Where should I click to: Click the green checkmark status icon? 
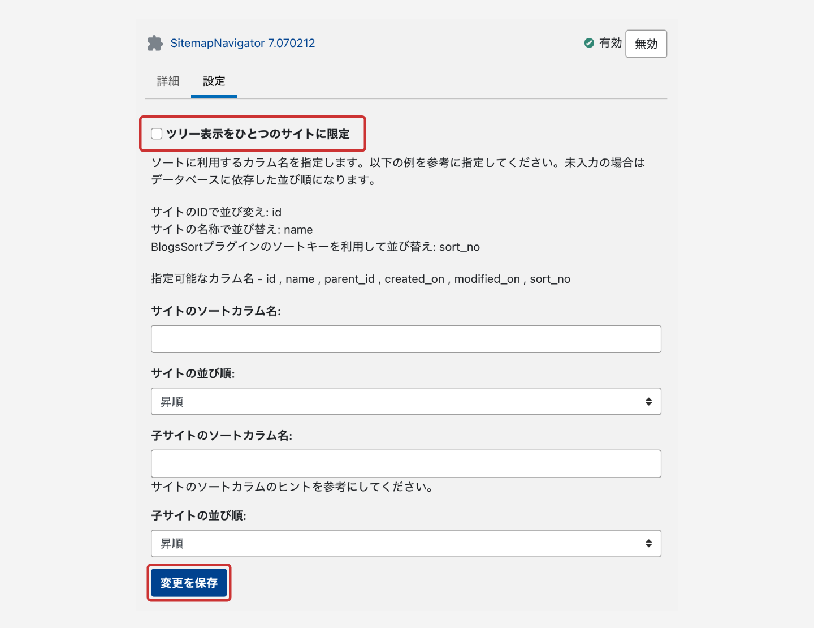pyautogui.click(x=589, y=43)
